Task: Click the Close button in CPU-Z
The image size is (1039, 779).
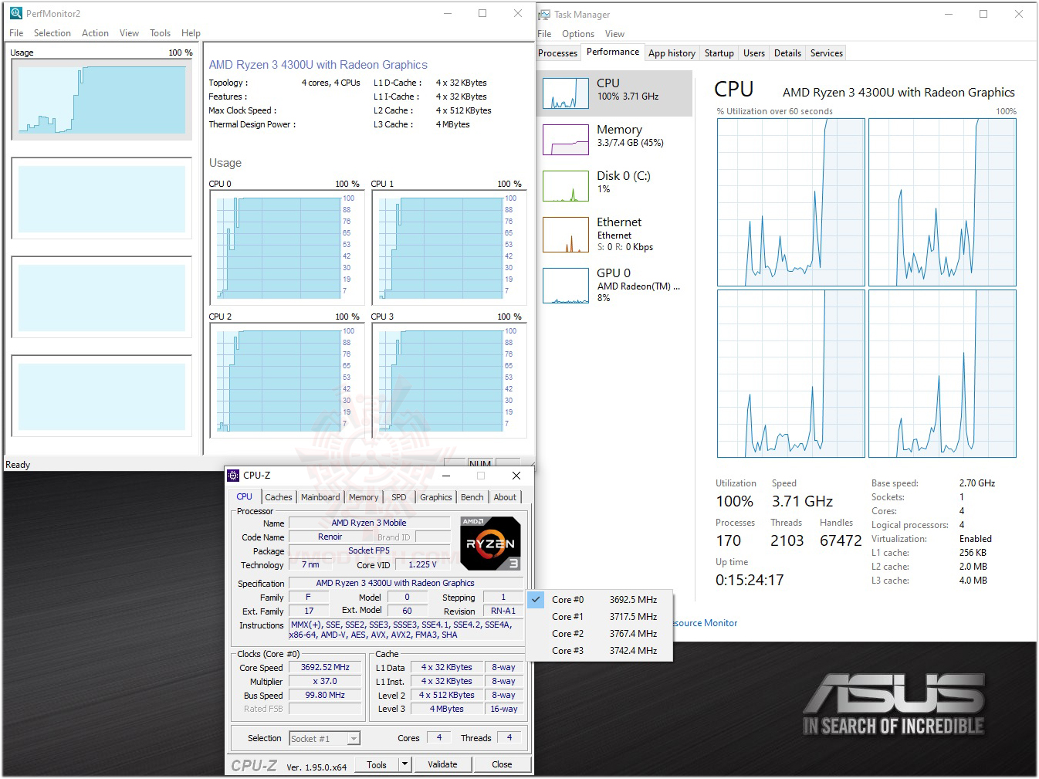Action: 502,764
